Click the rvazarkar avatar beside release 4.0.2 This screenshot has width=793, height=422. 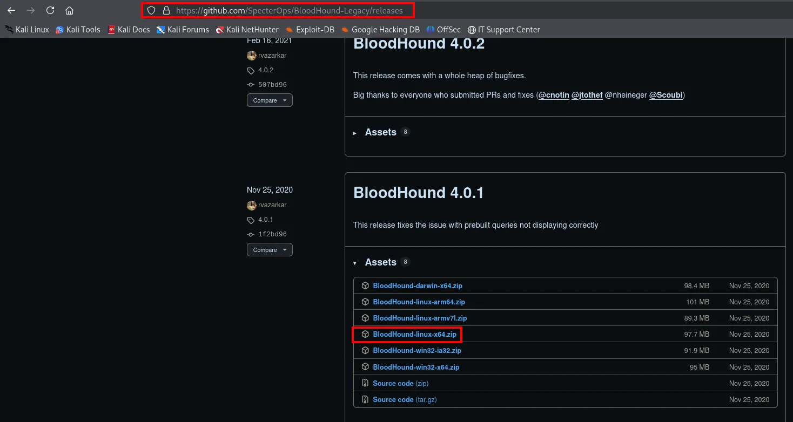tap(251, 56)
